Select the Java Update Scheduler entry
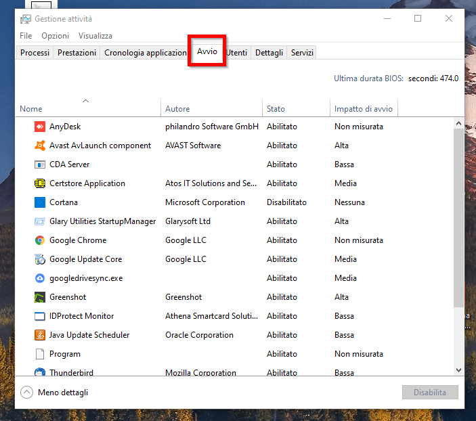The height and width of the screenshot is (421, 476). (89, 335)
